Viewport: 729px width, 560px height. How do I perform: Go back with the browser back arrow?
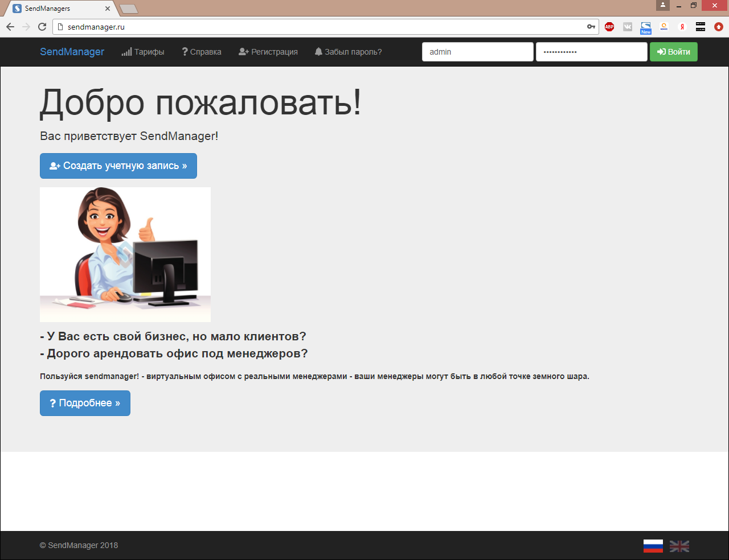tap(10, 27)
